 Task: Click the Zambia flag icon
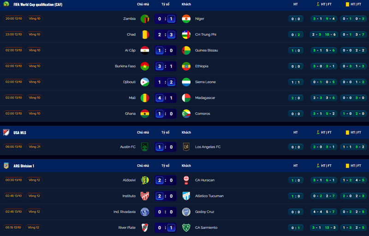click(145, 19)
